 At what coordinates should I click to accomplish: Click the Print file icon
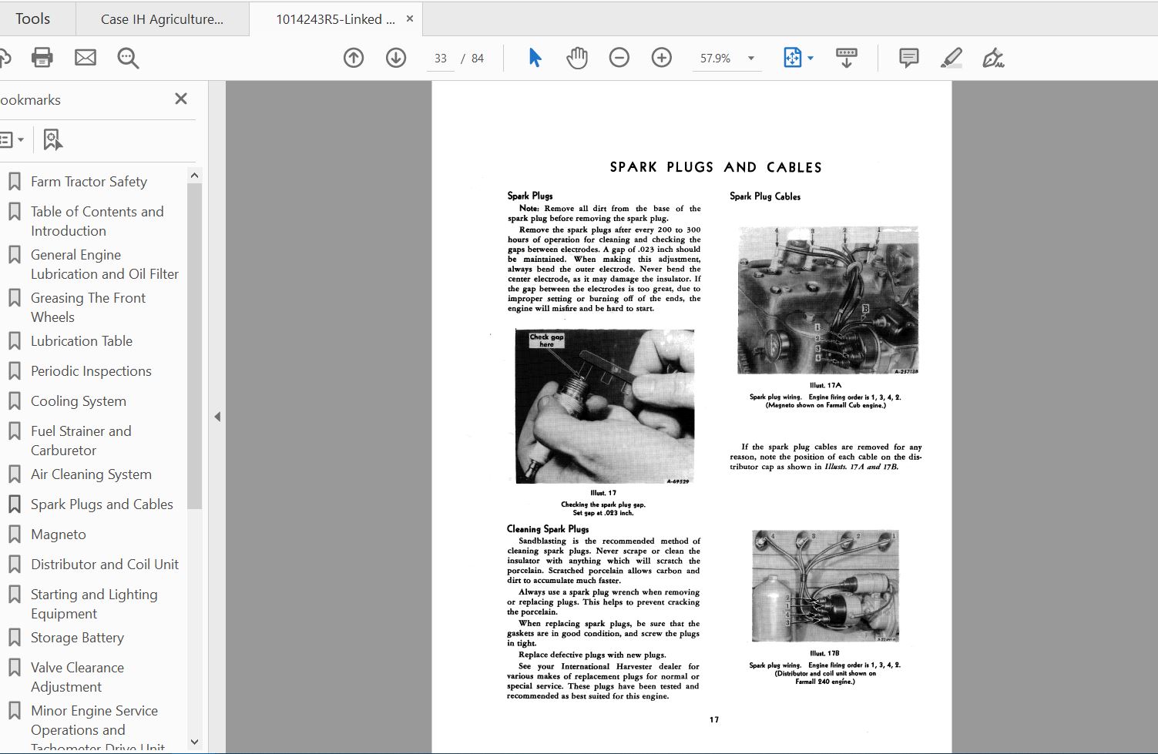pos(42,58)
